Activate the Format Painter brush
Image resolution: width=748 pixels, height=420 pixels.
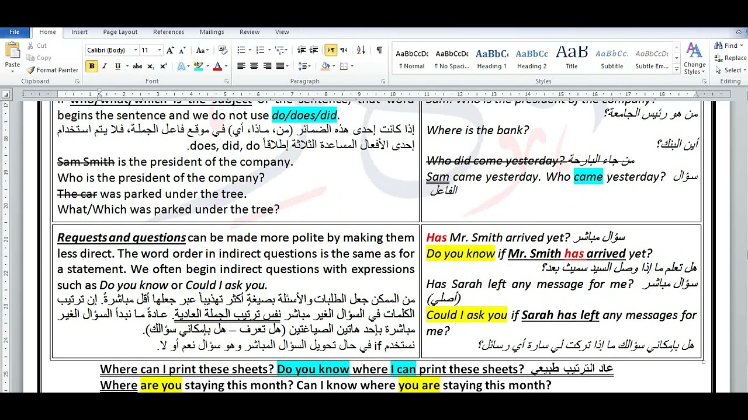point(52,70)
